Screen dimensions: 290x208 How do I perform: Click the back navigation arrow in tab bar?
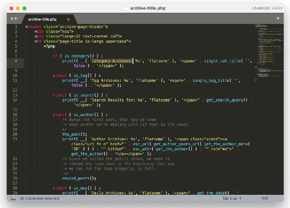[12, 19]
